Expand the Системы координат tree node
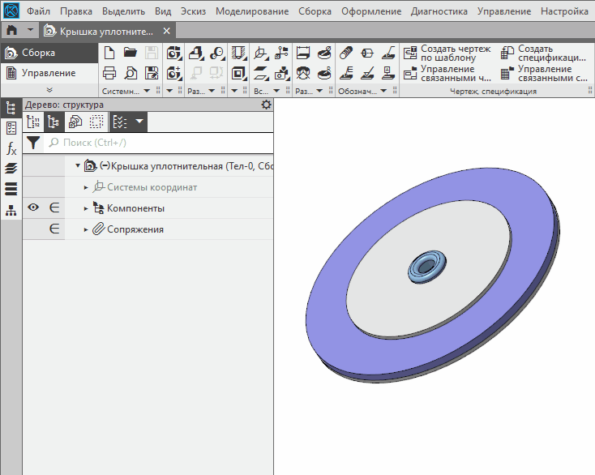The height and width of the screenshot is (475, 595). click(x=86, y=187)
